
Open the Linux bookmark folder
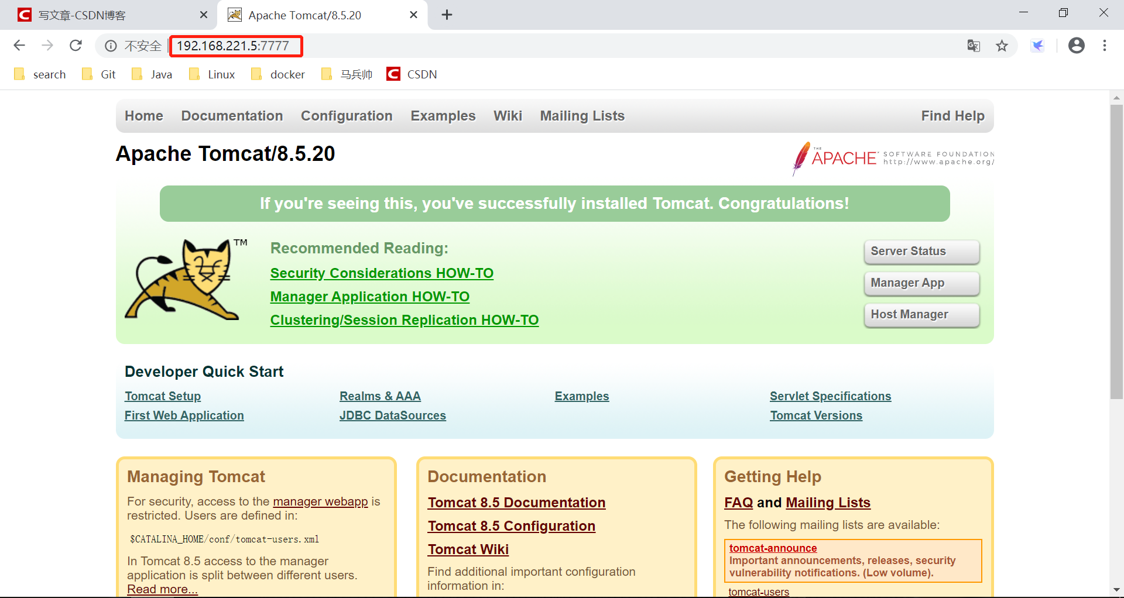point(212,74)
